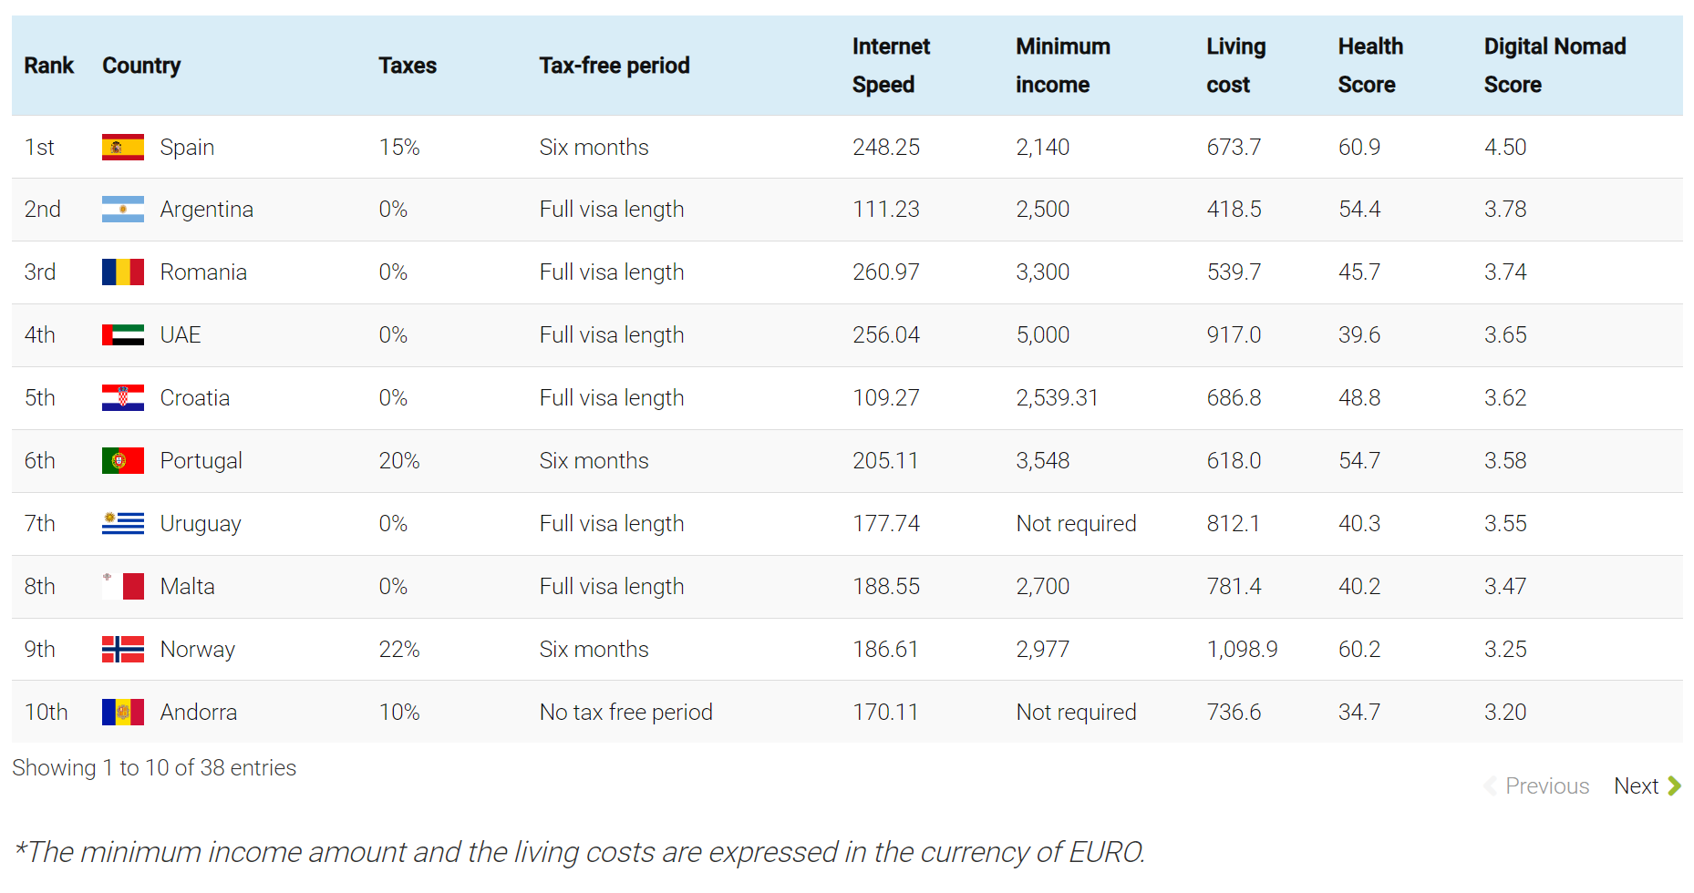Viewport: 1694px width, 893px height.
Task: Sort by Internet Speed header
Action: tap(890, 66)
